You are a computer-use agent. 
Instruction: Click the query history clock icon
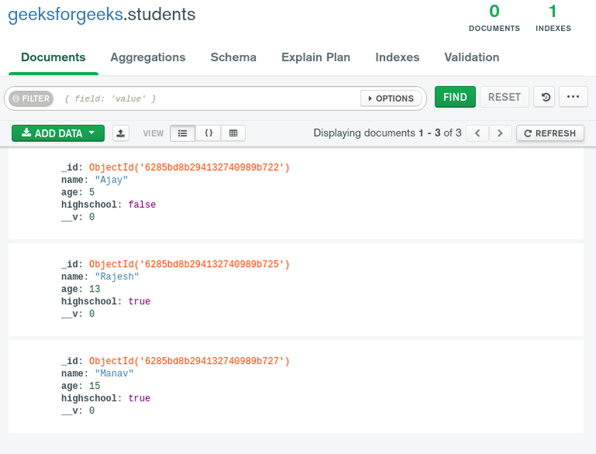coord(546,97)
